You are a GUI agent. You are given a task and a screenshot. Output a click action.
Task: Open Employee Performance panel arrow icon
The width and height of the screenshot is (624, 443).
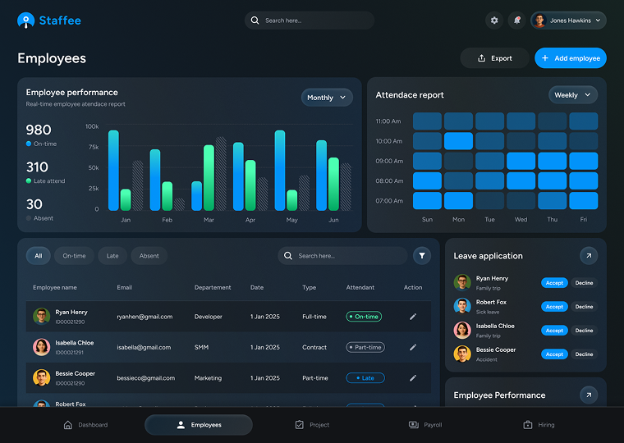589,395
